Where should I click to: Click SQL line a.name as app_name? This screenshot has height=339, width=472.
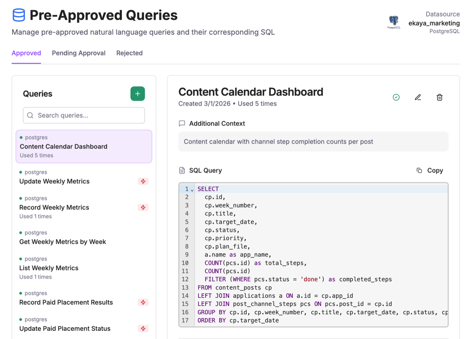[238, 254]
